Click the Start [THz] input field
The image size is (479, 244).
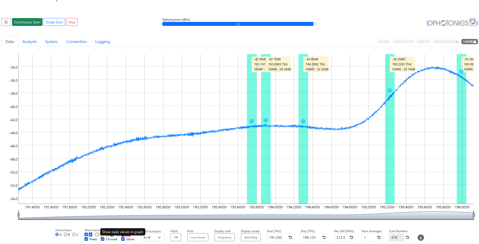277,237
